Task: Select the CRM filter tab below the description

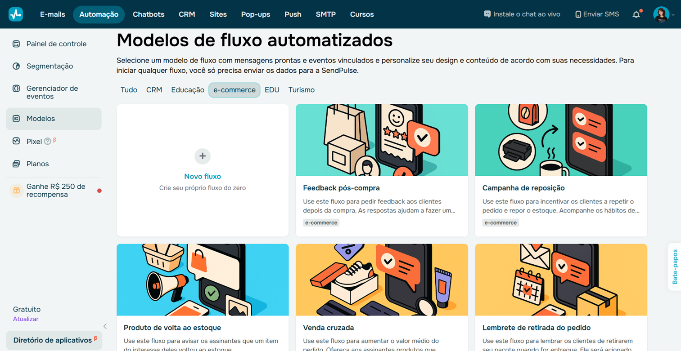Action: pyautogui.click(x=154, y=90)
